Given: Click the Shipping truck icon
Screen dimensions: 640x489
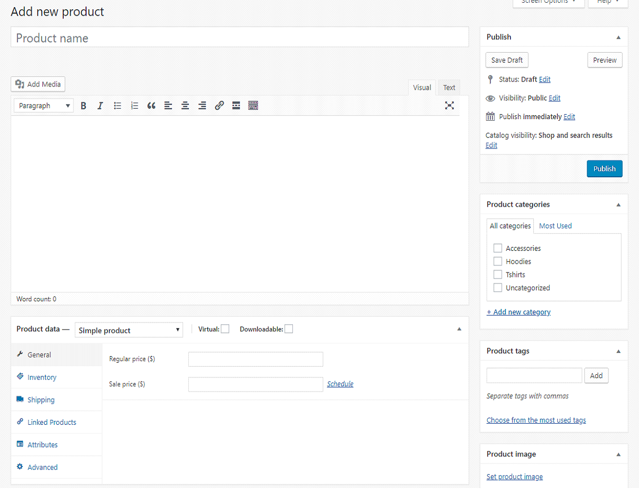Looking at the screenshot, I should tap(20, 399).
